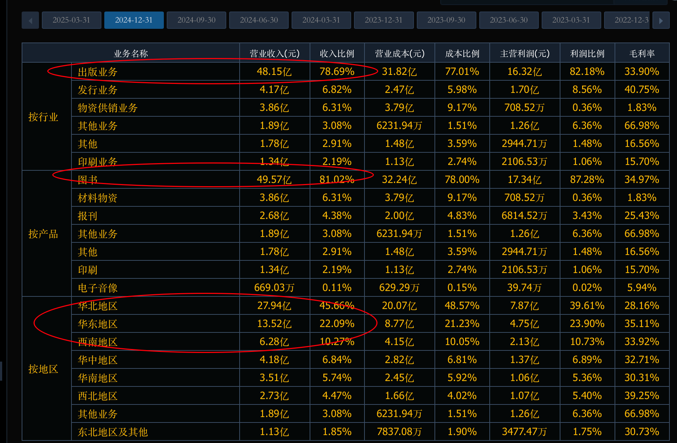677x443 pixels.
Task: Click the 3477.47万 profit value
Action: click(x=524, y=431)
